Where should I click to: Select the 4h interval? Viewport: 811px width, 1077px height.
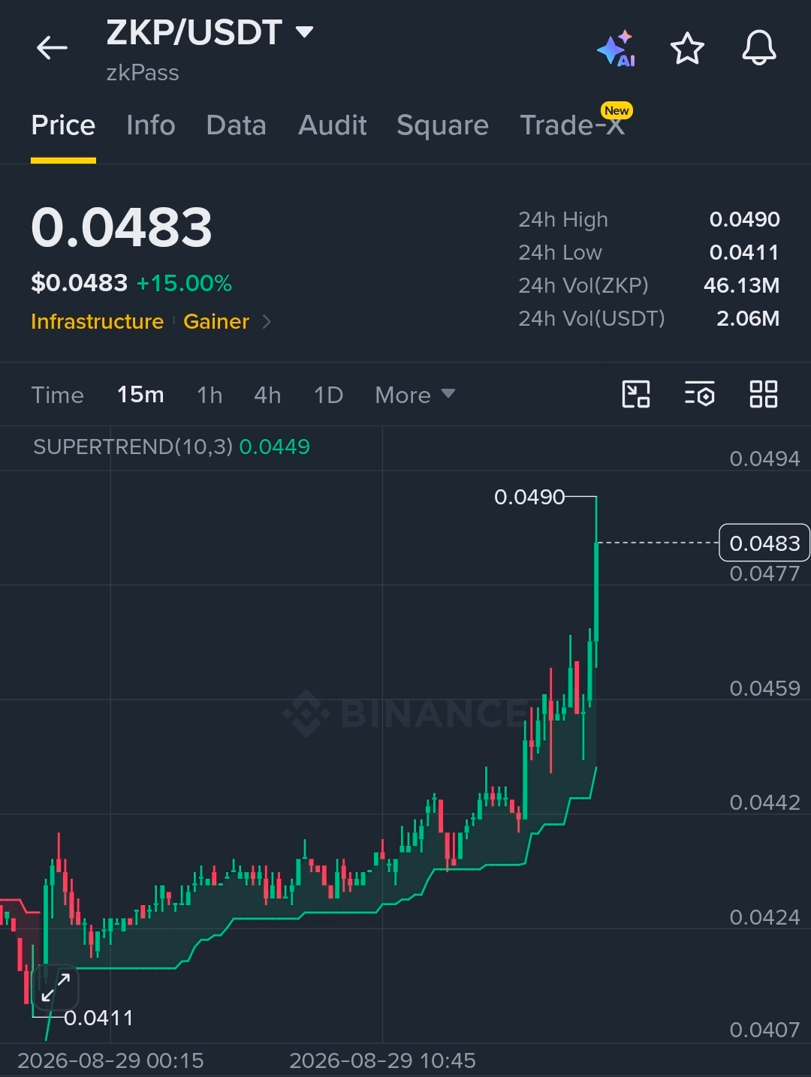tap(267, 395)
